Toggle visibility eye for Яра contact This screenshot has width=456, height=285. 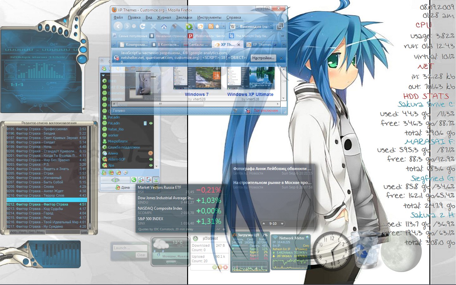click(151, 165)
